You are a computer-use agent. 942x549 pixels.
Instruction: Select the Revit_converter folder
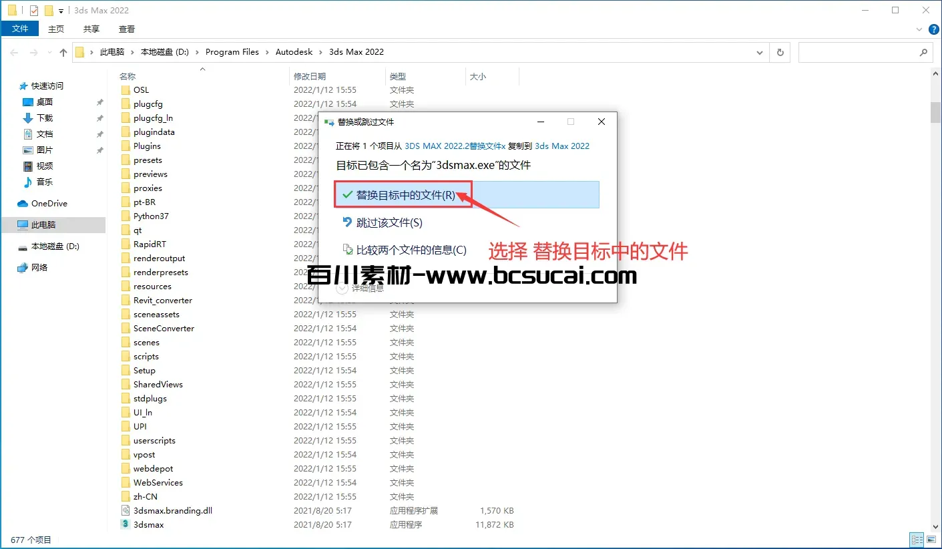coord(162,301)
